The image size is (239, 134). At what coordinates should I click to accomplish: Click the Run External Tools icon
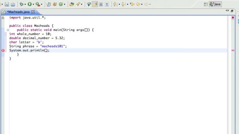click(x=38, y=4)
